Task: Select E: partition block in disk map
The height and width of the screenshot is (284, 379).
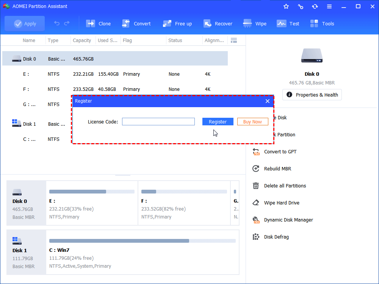Action: [92, 203]
